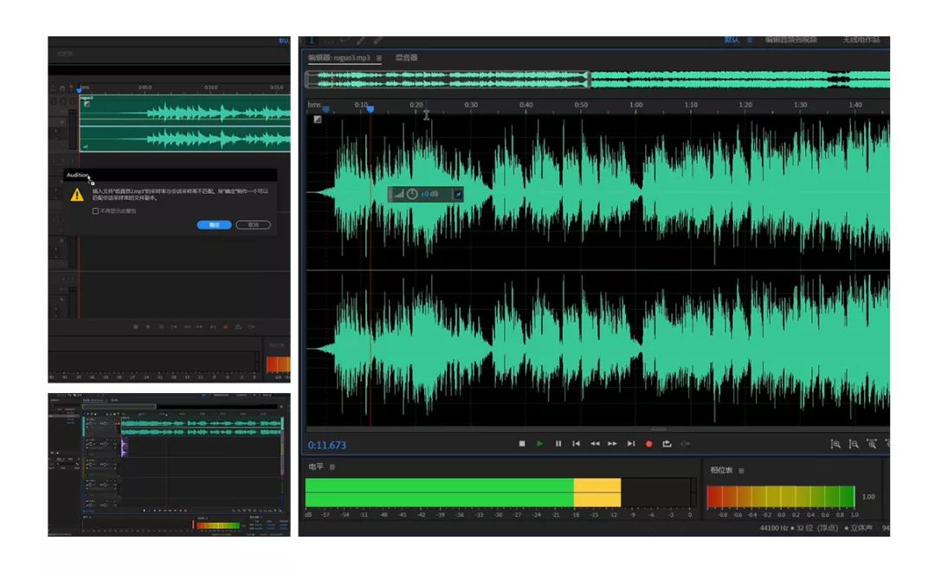Click the Fast Forward transport button
The height and width of the screenshot is (573, 935).
coord(613,444)
